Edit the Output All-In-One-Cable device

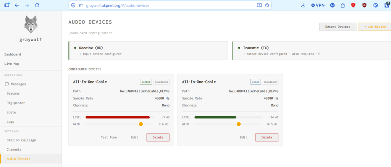click(135, 137)
